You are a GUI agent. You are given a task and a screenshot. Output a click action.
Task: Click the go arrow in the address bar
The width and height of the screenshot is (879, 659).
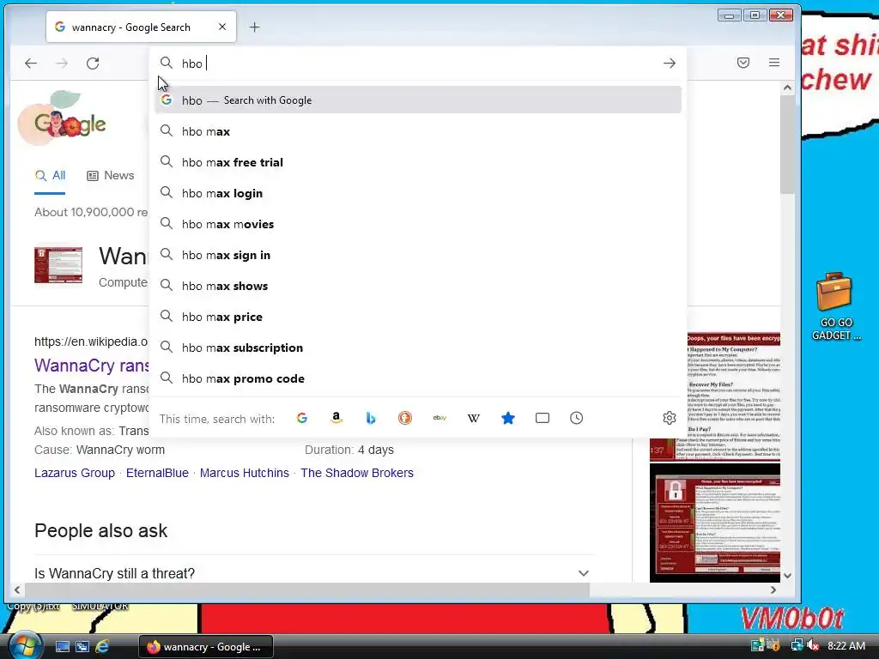[670, 63]
